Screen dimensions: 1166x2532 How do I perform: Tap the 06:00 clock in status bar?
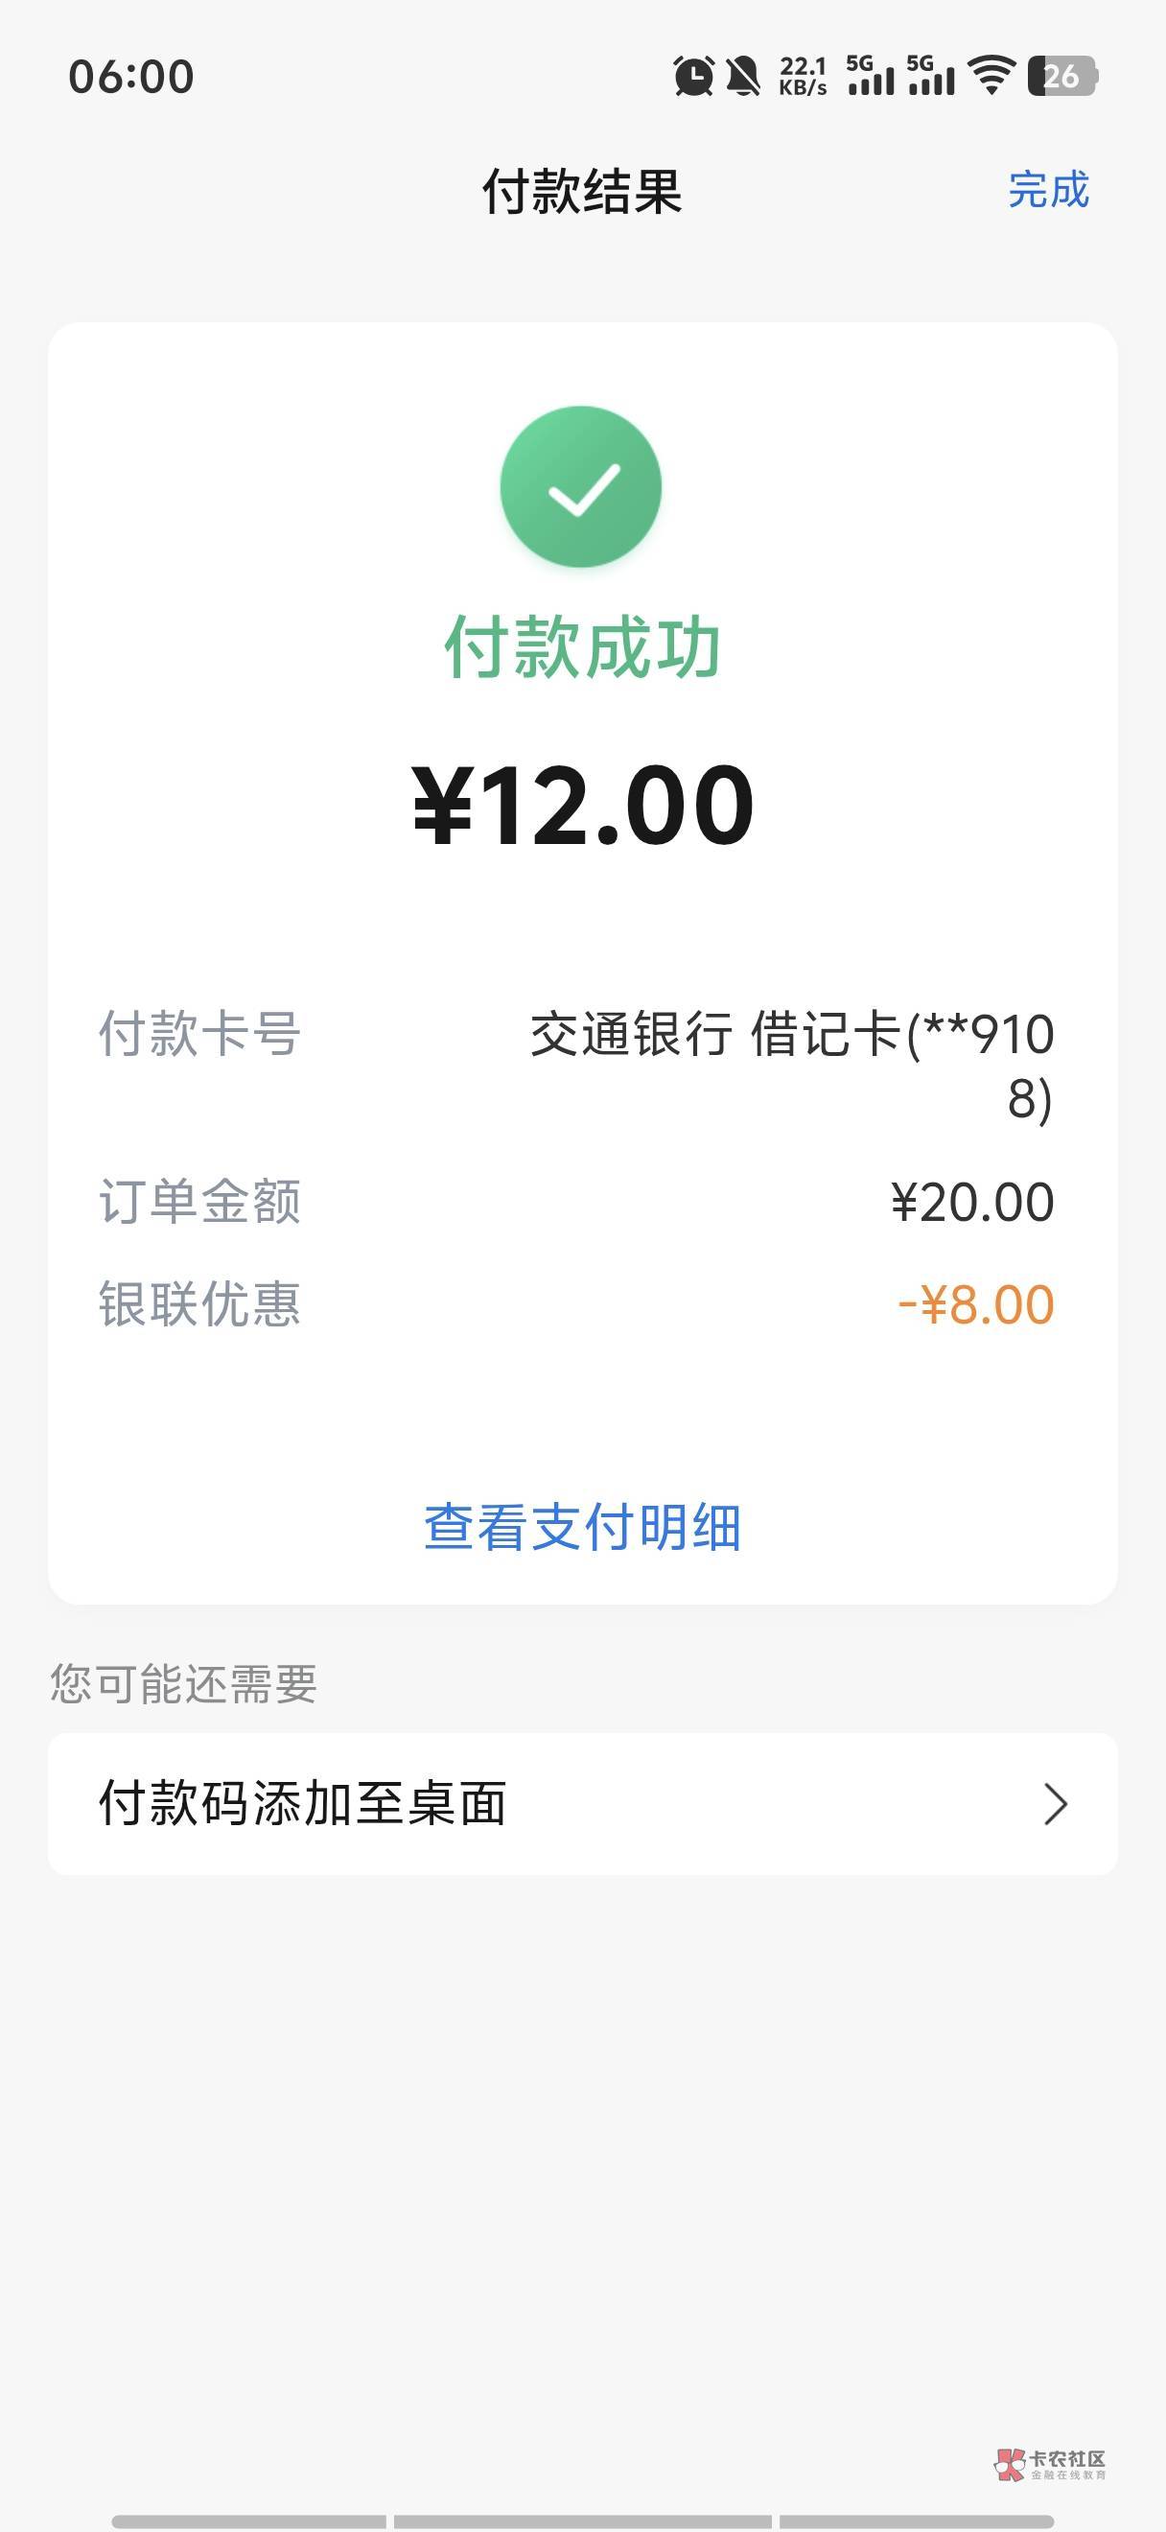tap(131, 77)
